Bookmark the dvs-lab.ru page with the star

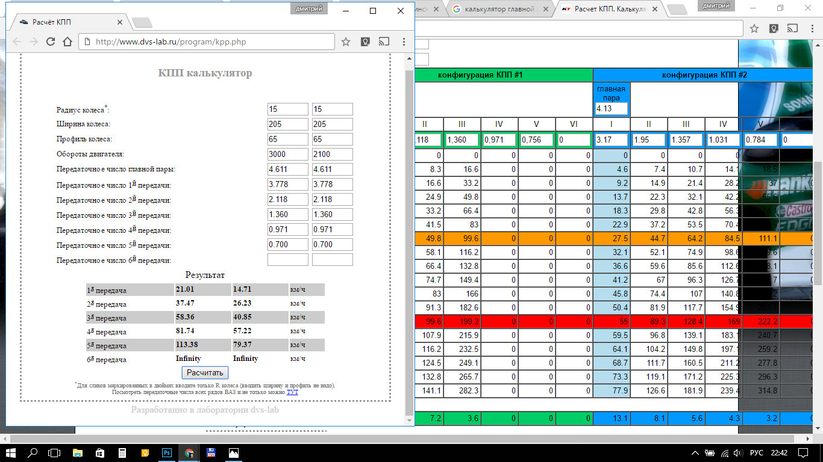click(346, 42)
